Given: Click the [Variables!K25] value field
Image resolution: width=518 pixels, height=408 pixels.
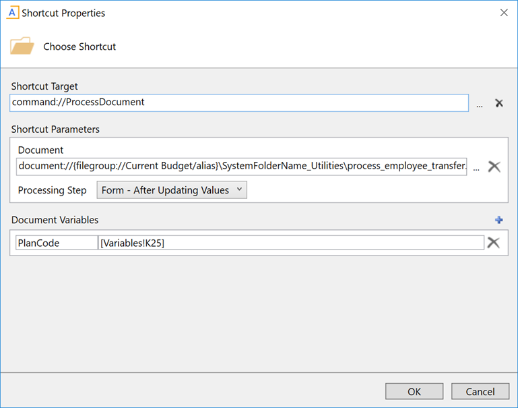Looking at the screenshot, I should click(290, 243).
